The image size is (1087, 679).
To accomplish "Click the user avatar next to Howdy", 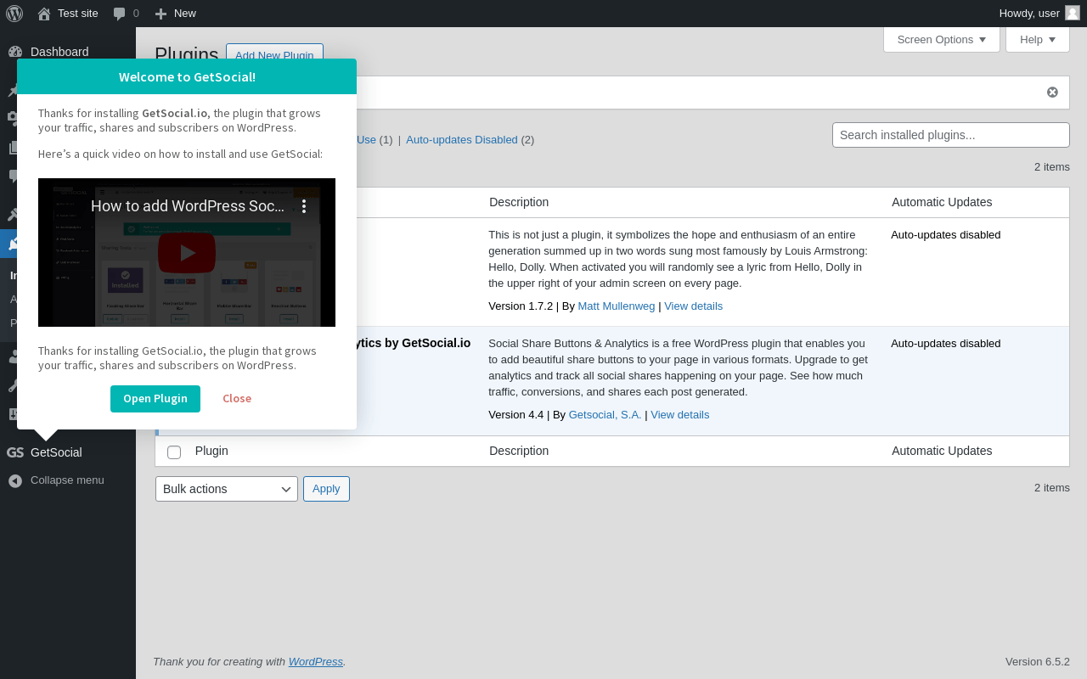I will pyautogui.click(x=1073, y=13).
